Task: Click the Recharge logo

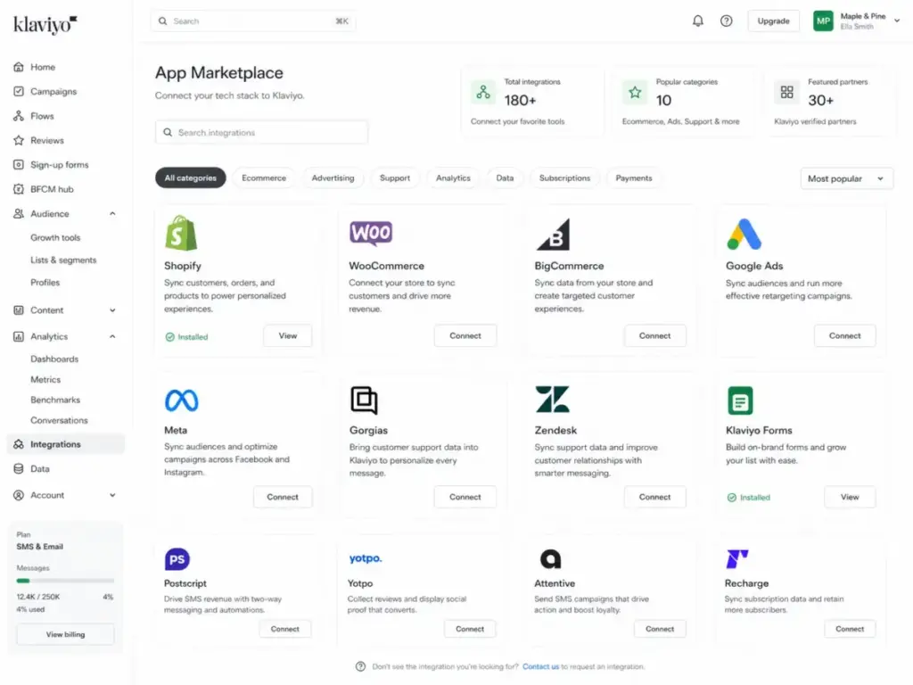Action: [737, 559]
